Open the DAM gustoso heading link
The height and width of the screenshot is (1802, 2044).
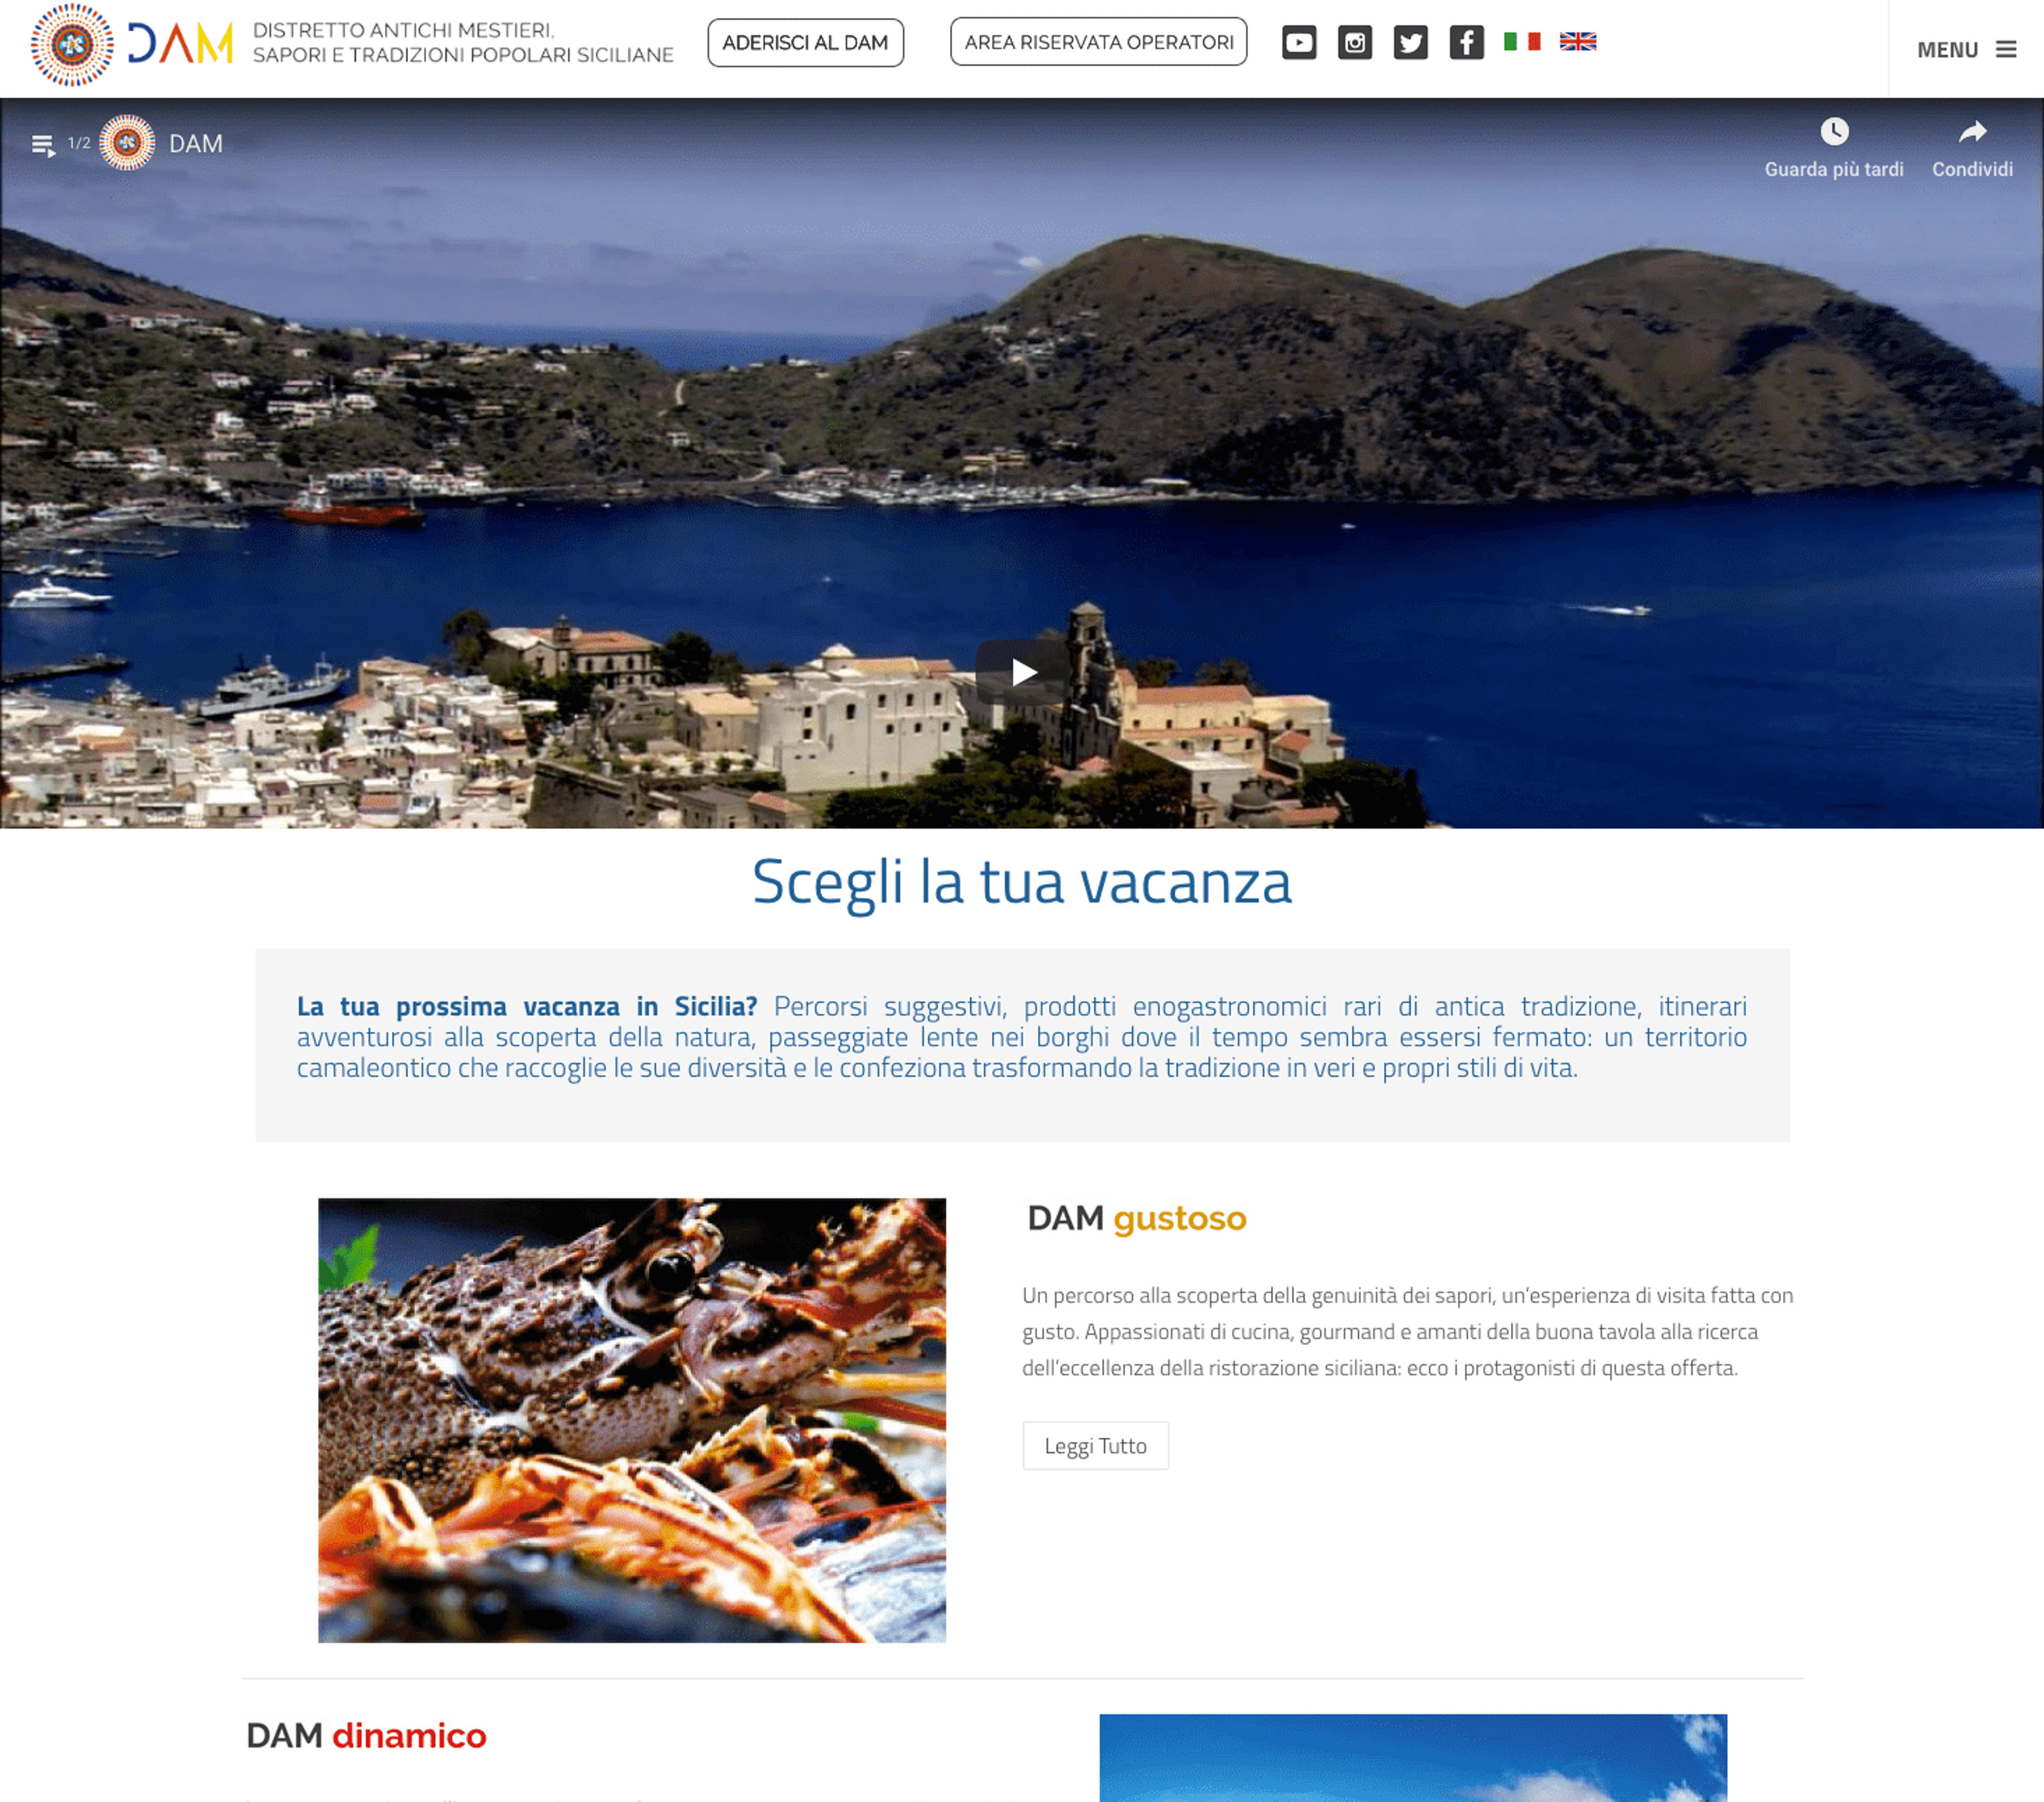click(1137, 1218)
